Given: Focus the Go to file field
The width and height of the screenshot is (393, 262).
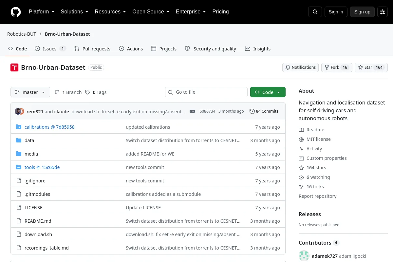Looking at the screenshot, I should (x=206, y=92).
